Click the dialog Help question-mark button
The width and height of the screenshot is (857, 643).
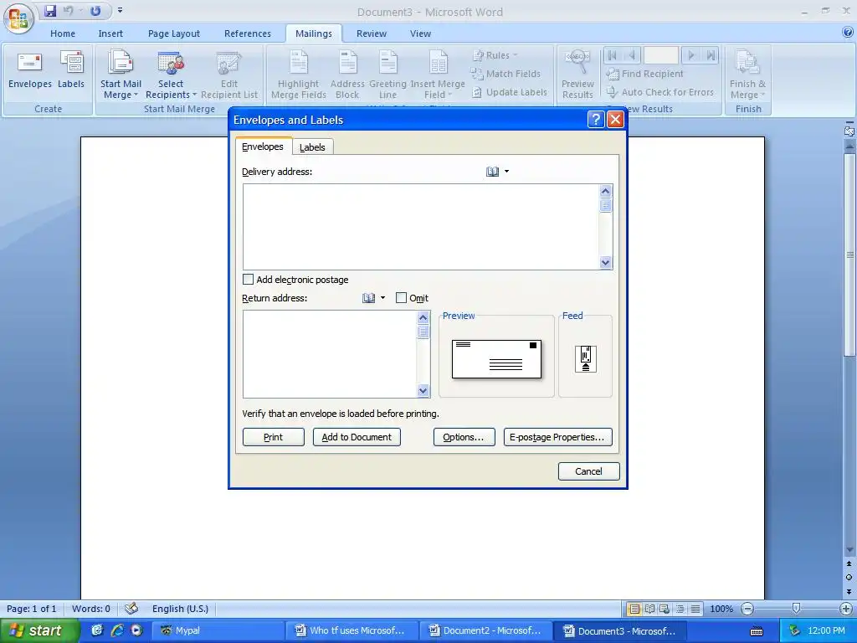tap(596, 119)
